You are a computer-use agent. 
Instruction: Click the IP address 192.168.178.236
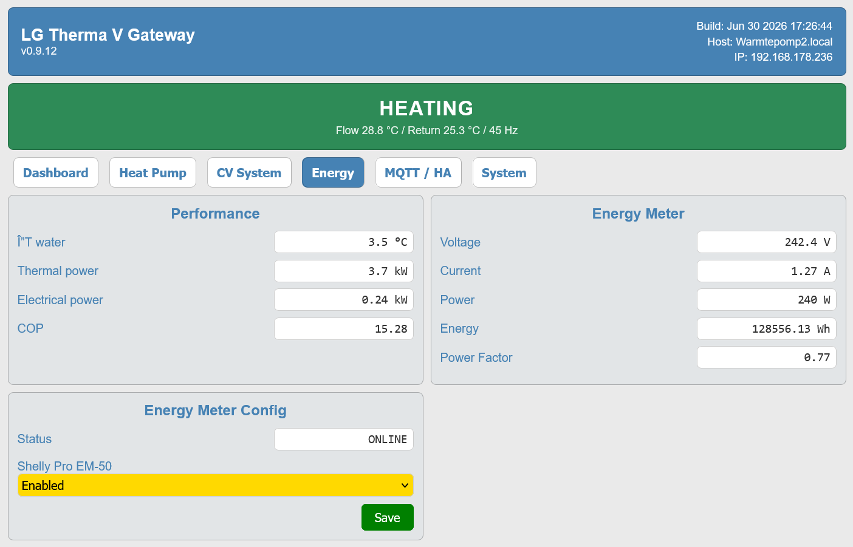[783, 57]
